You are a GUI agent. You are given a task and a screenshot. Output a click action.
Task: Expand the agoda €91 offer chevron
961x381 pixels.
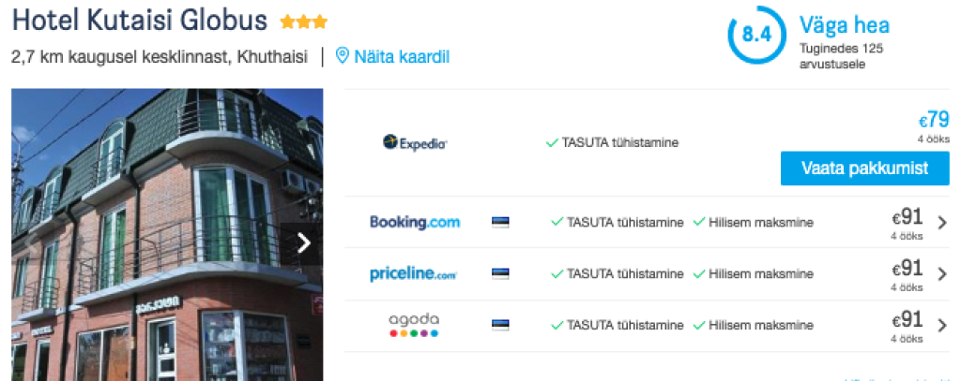(942, 326)
